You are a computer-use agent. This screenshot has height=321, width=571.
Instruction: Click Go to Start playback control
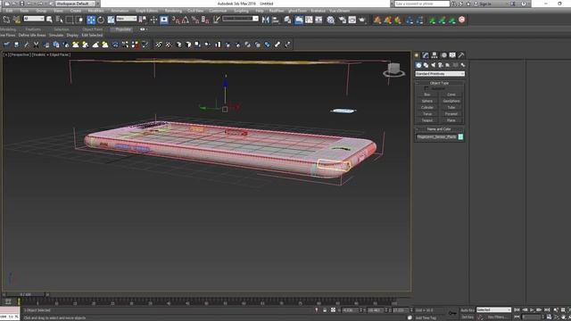coord(517,310)
